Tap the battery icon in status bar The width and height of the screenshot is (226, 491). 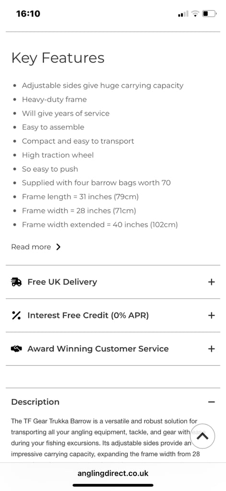click(209, 14)
